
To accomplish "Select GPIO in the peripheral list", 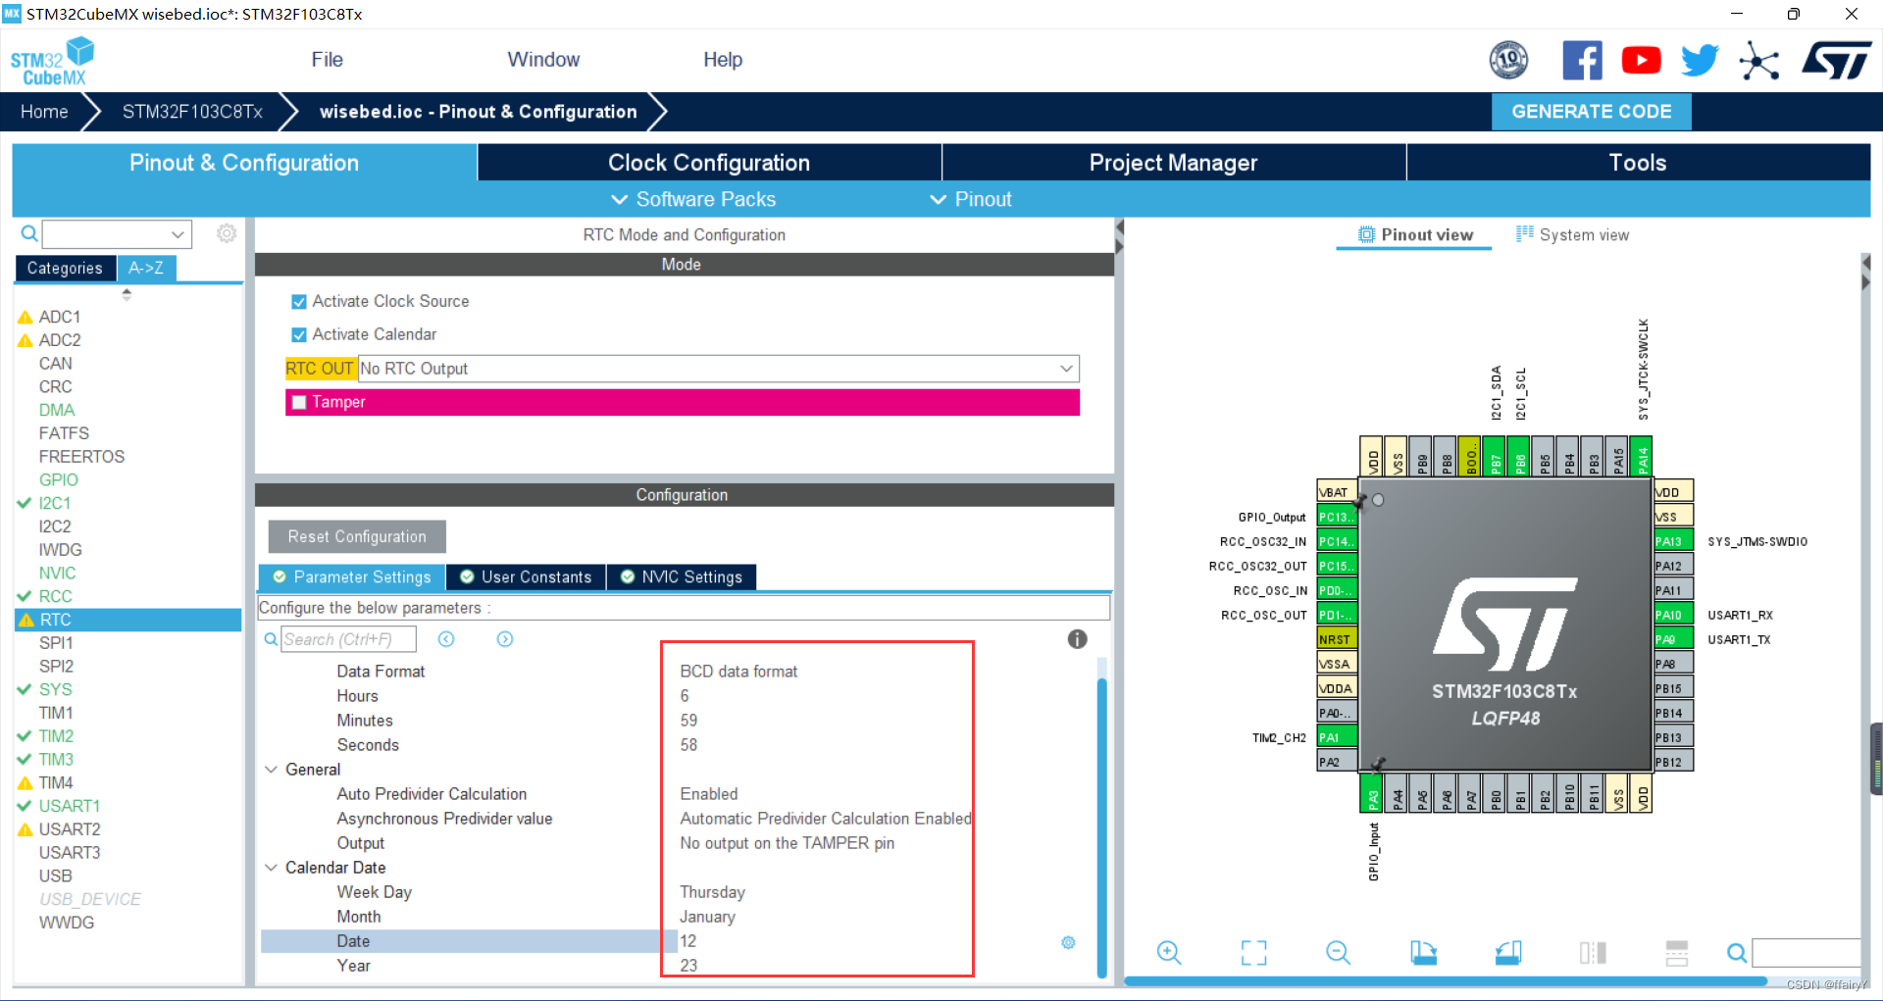I will tap(59, 479).
